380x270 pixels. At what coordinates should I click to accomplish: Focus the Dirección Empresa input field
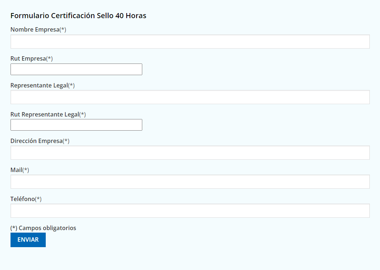tap(190, 153)
